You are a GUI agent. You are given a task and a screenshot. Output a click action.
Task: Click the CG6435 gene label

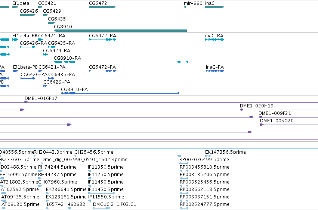(x=57, y=19)
